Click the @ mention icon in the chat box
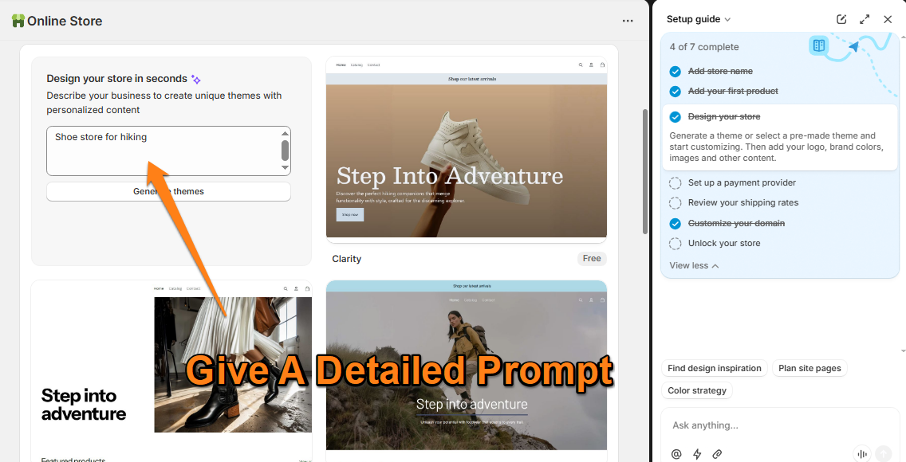906x462 pixels. click(676, 454)
